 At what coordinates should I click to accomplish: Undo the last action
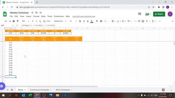click(x=6, y=21)
